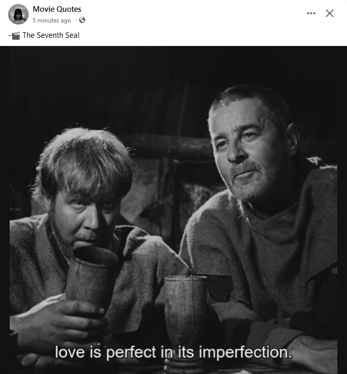Click the shaggy hair of the left man

tap(83, 162)
